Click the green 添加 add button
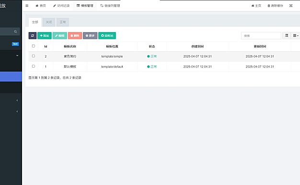The image size is (300, 185). pyautogui.click(x=45, y=35)
